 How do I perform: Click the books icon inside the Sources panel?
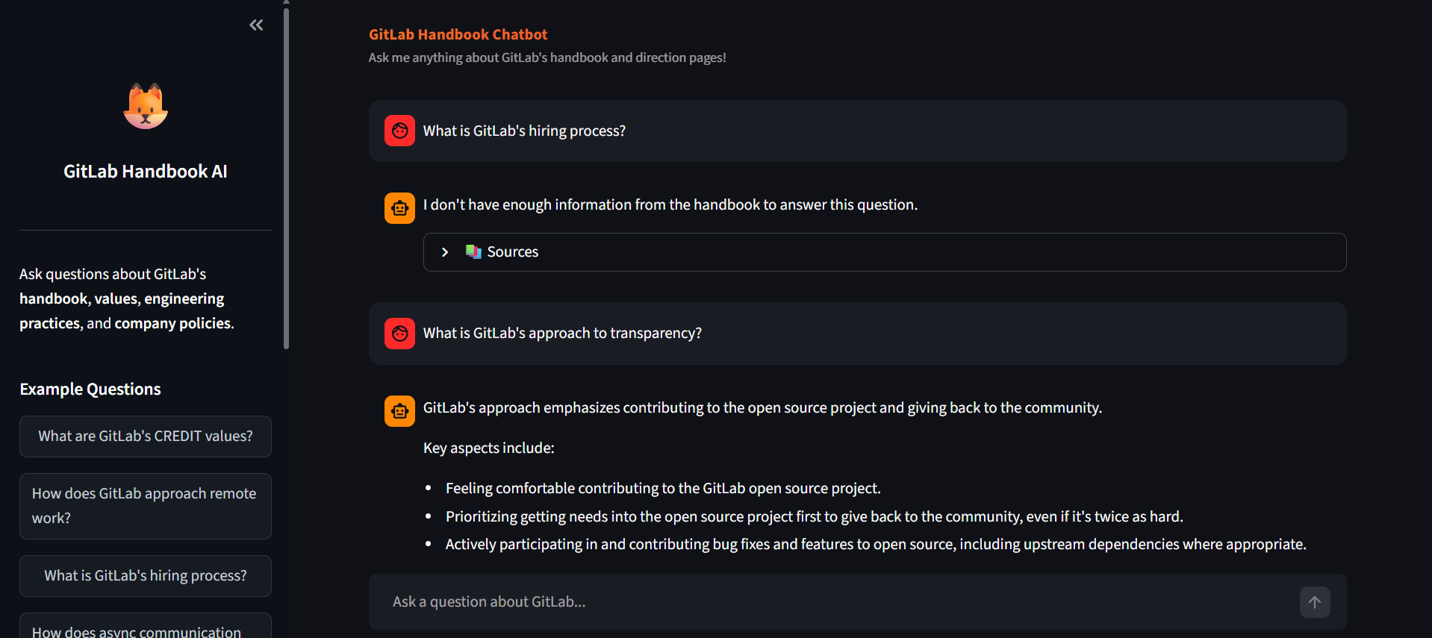[x=473, y=251]
